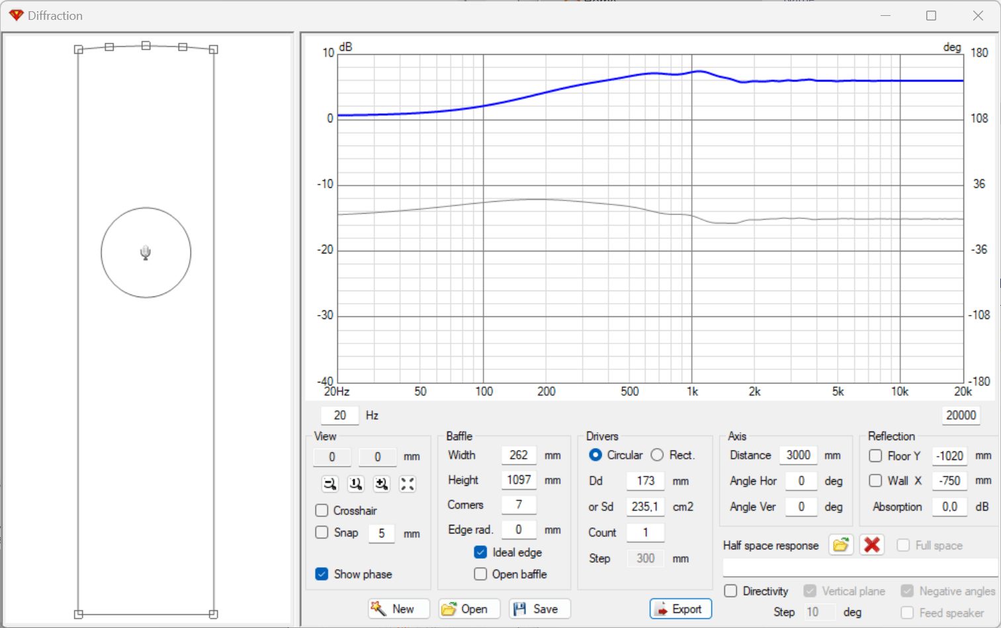Edit Wall X distance value
Screen dimensions: 1001x628
(950, 481)
